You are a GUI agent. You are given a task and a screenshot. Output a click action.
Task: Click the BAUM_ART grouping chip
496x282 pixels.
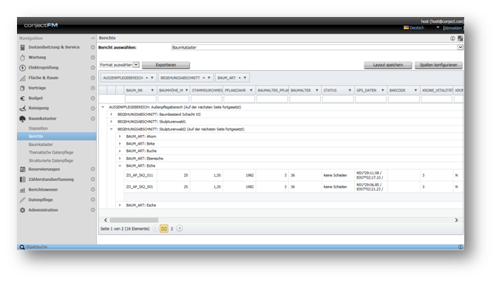pyautogui.click(x=232, y=78)
